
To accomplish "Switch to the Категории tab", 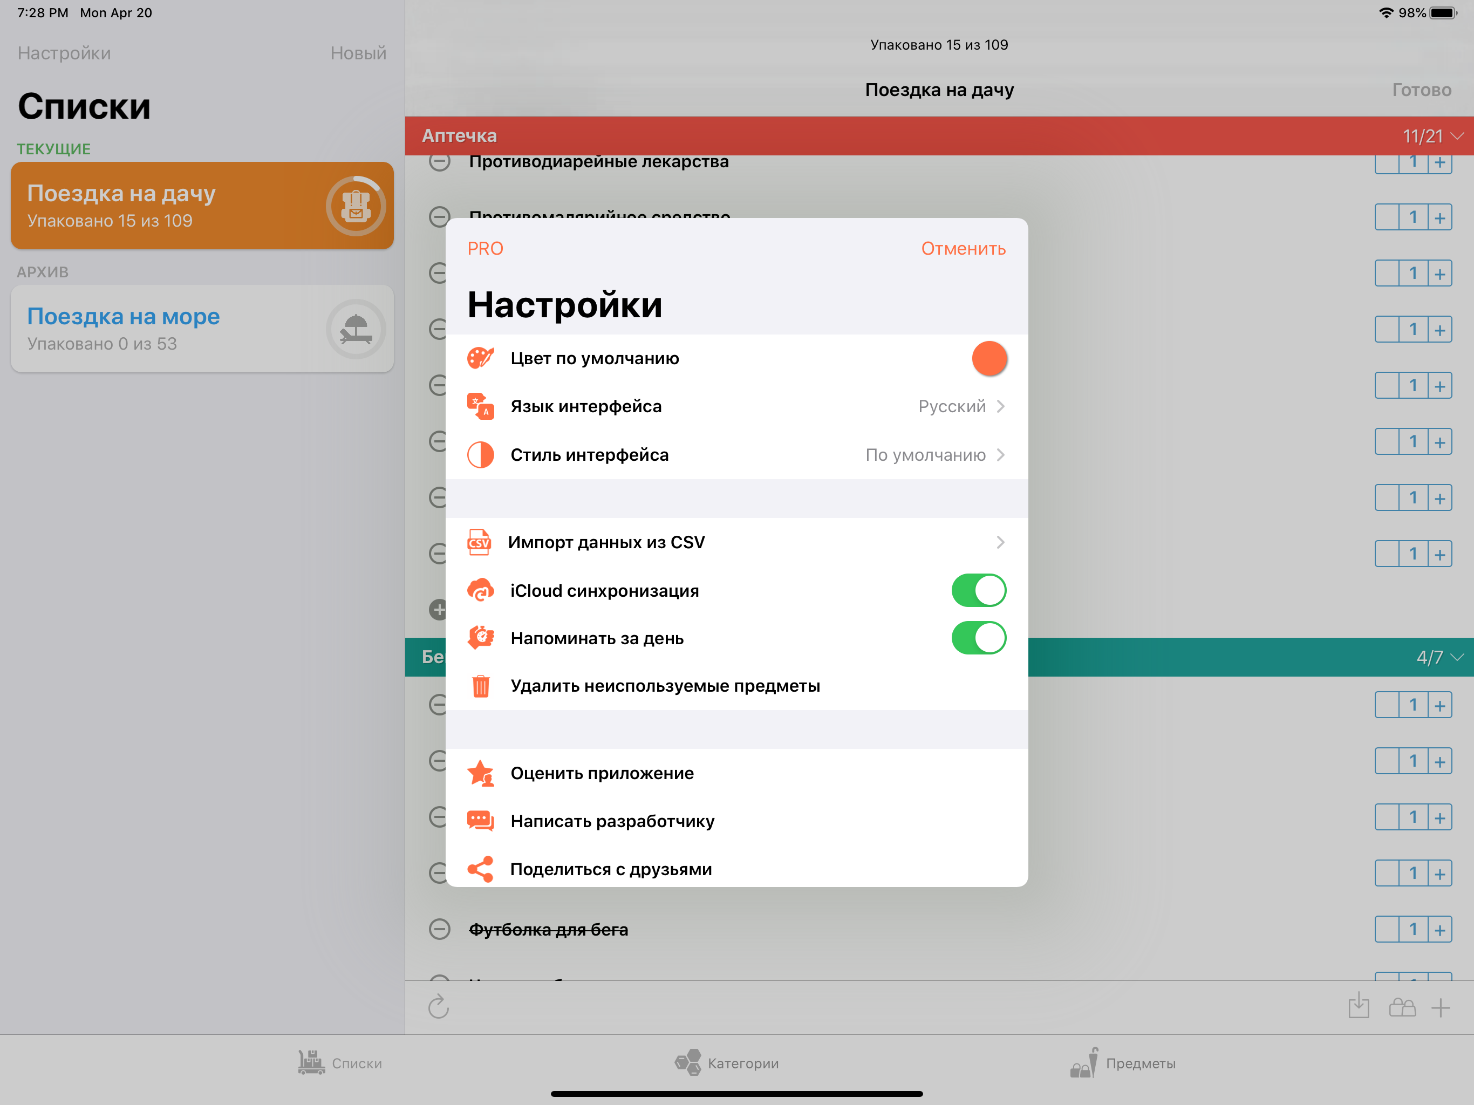I will pos(726,1062).
